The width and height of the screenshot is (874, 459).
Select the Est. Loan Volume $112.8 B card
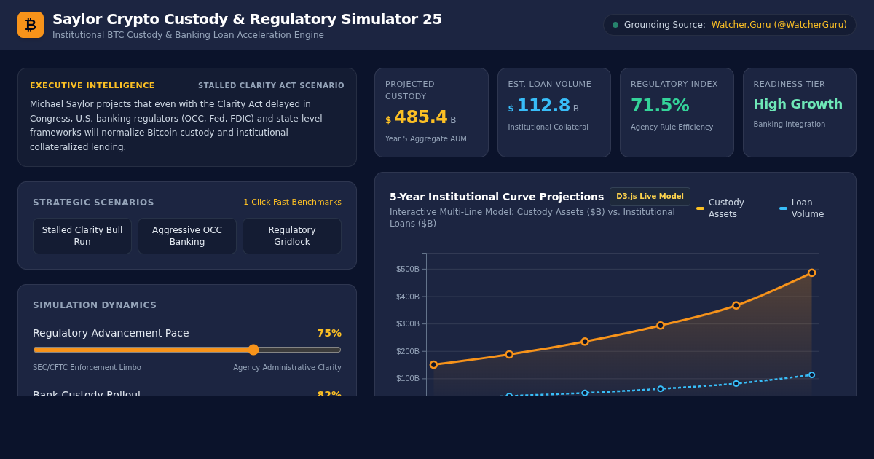(x=554, y=113)
